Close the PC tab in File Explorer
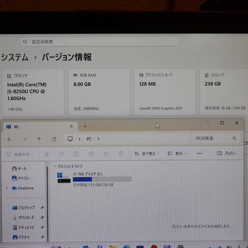248x248 pixels. click(x=71, y=126)
